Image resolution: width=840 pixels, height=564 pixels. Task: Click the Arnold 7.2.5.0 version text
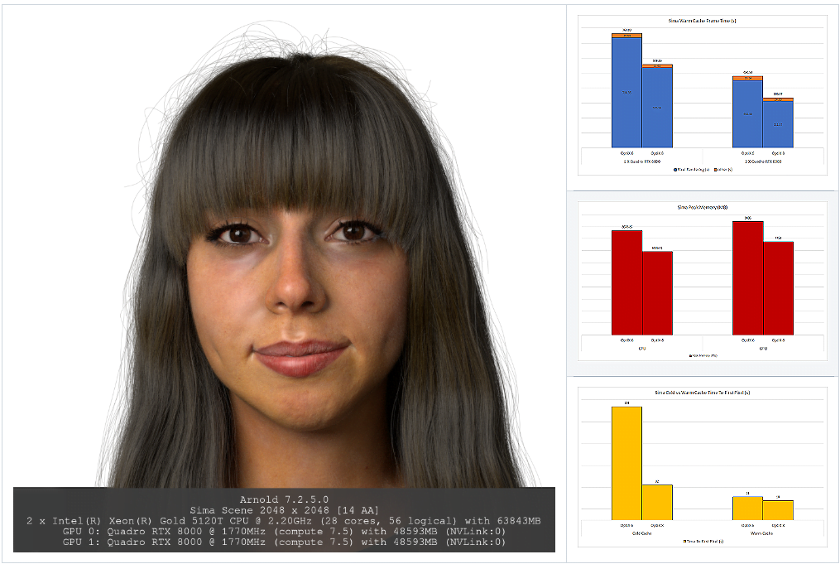(284, 499)
